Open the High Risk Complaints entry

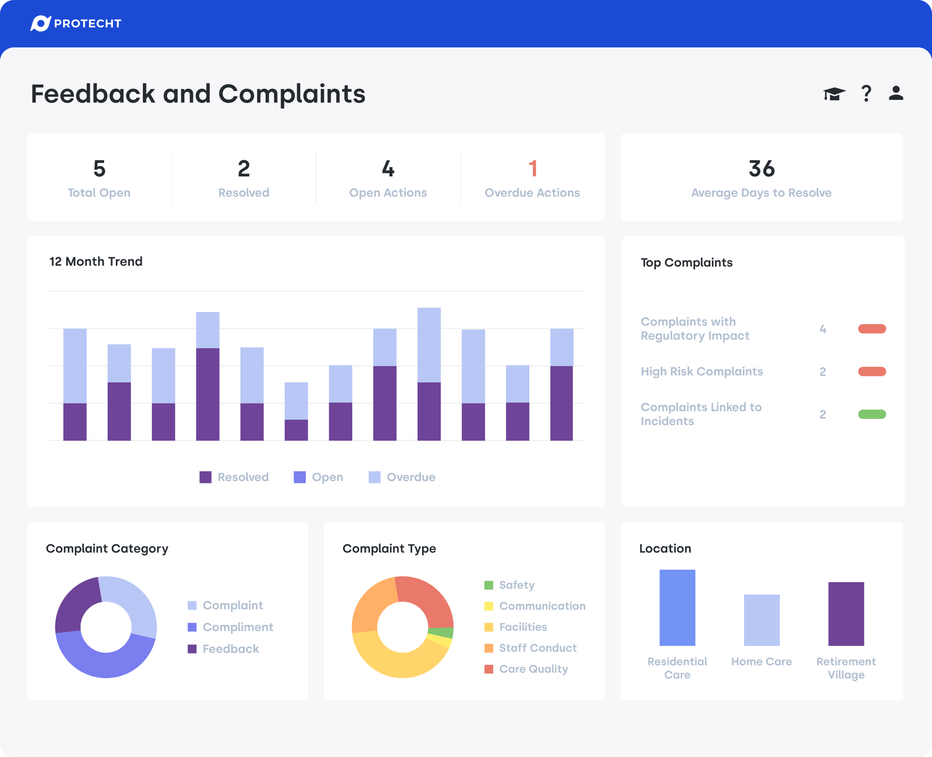pos(702,371)
